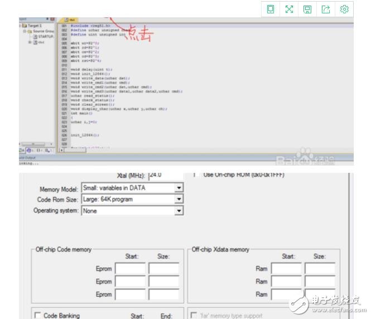Image resolution: width=371 pixels, height=319 pixels.
Task: Switch to the source file editor tab
Action: point(70,20)
